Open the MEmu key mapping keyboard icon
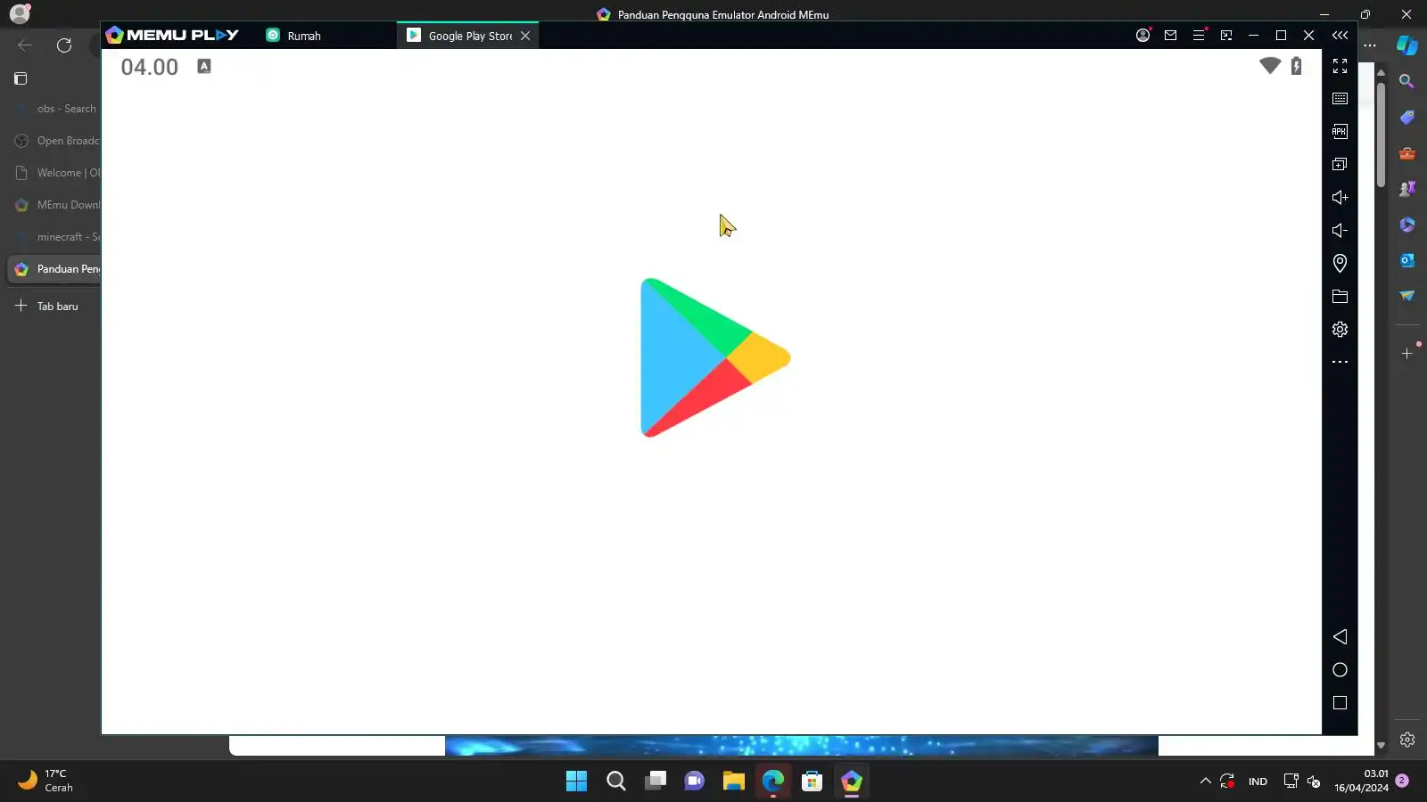This screenshot has width=1427, height=802. 1340,99
